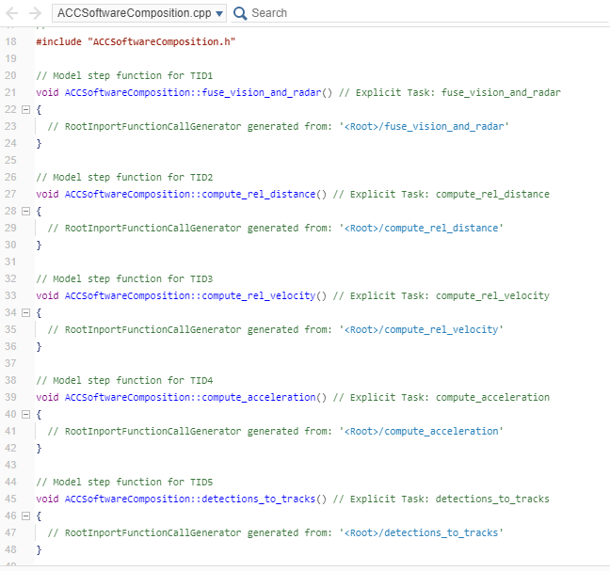This screenshot has height=571, width=610.
Task: Collapse the compute_rel_velocity function body at line 34
Action: click(25, 313)
